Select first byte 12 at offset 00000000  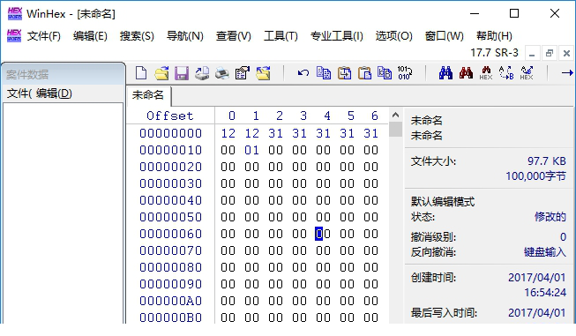click(228, 133)
